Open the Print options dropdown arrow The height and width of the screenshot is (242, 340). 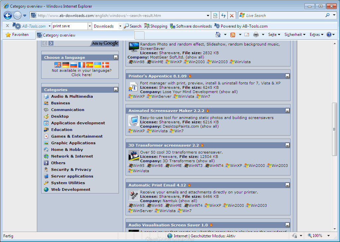pyautogui.click(x=263, y=35)
